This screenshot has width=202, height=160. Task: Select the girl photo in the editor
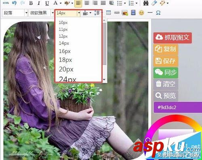[x=76, y=91]
